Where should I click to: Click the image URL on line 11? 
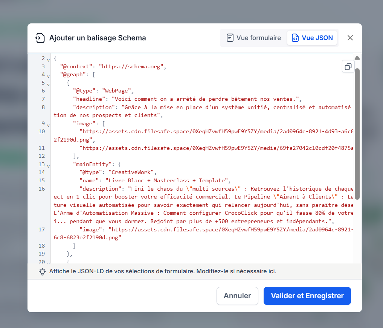point(216,148)
